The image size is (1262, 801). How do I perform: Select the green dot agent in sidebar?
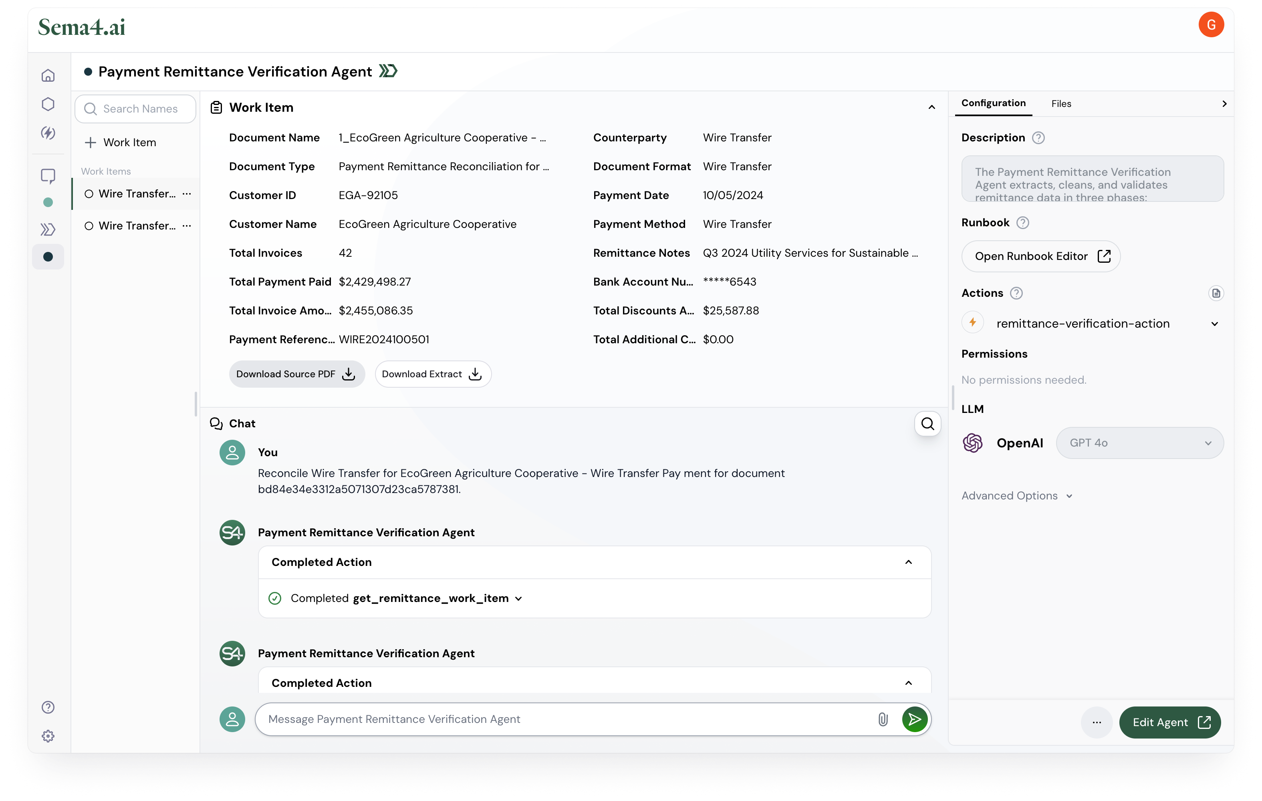point(48,202)
